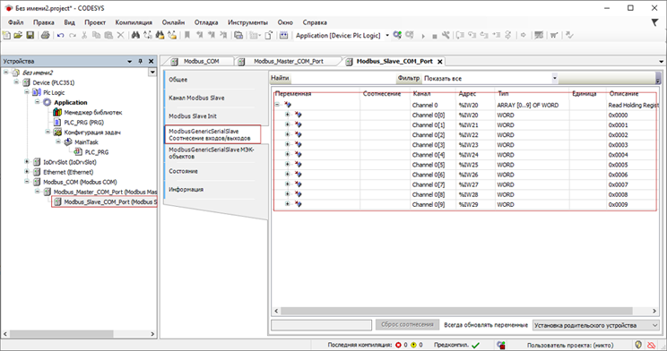Click the Cut scissors icon
The width and height of the screenshot is (667, 351).
(84, 35)
